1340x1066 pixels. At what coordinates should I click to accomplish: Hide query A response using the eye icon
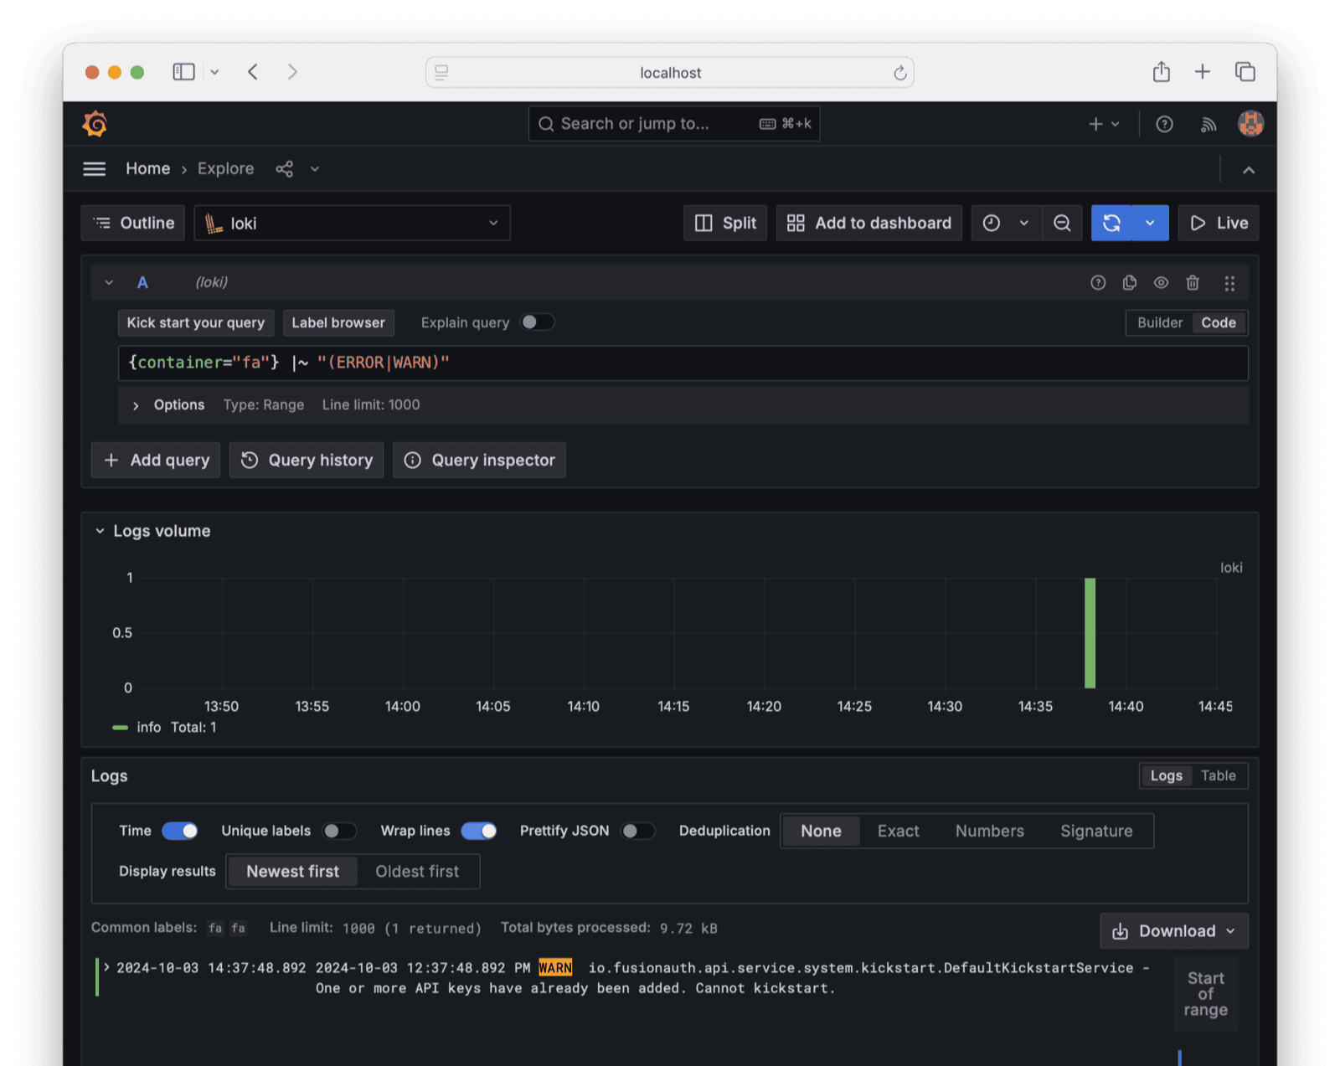pyautogui.click(x=1161, y=282)
